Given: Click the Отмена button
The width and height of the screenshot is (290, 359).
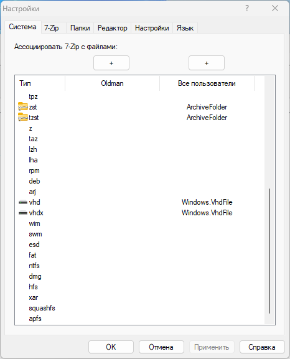Looking at the screenshot, I should [x=161, y=347].
